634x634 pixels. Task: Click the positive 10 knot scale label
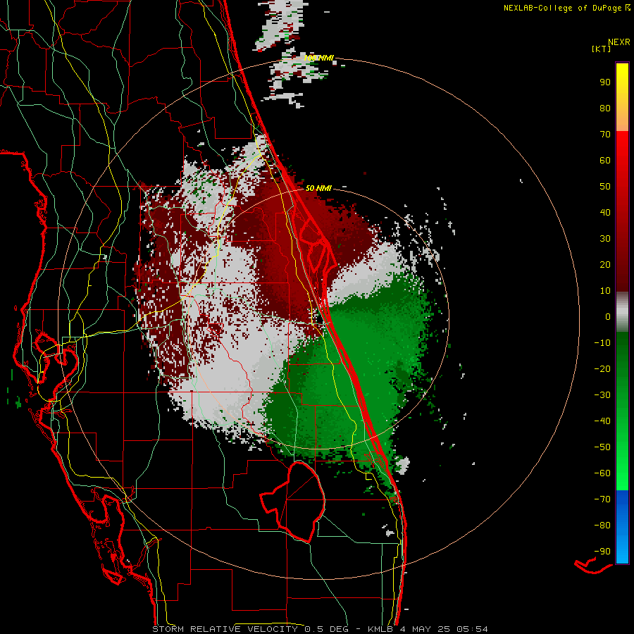click(x=605, y=291)
